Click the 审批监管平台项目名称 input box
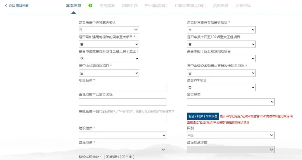This screenshot has height=160, width=302. [122, 102]
